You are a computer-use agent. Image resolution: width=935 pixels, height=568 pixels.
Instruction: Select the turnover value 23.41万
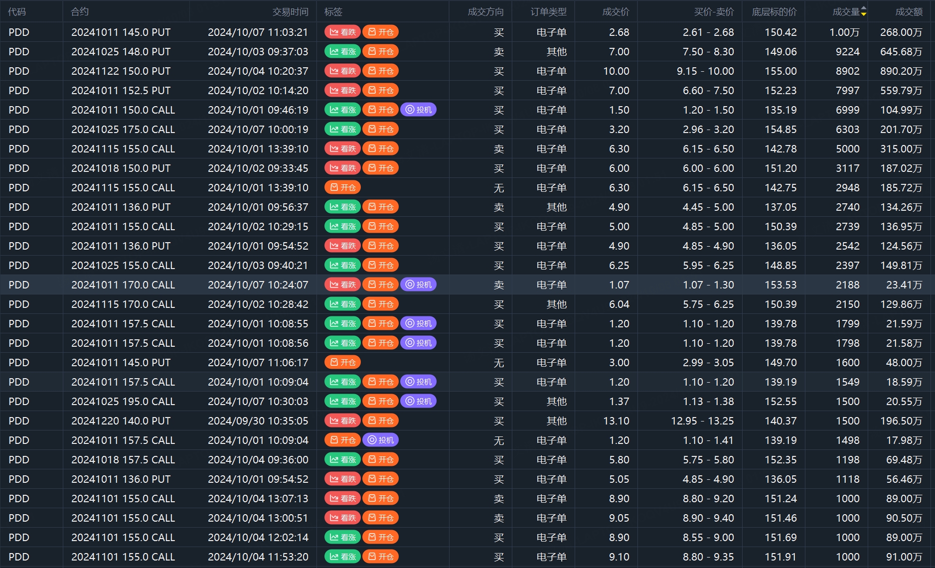point(904,284)
